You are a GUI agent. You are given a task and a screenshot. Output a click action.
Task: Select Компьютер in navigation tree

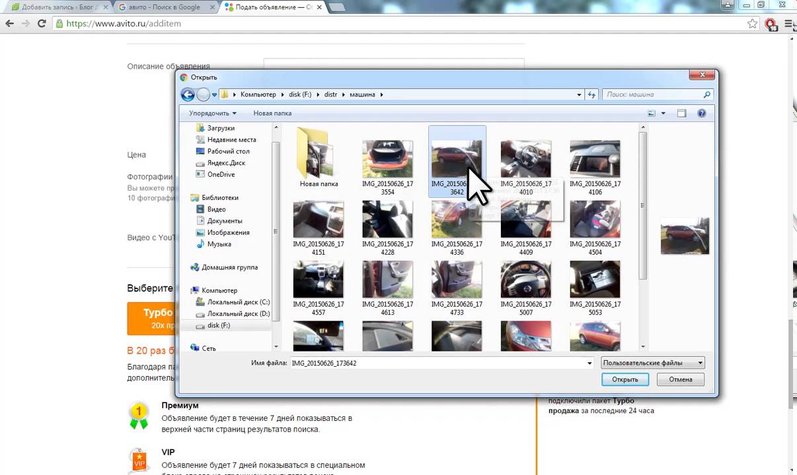[219, 290]
